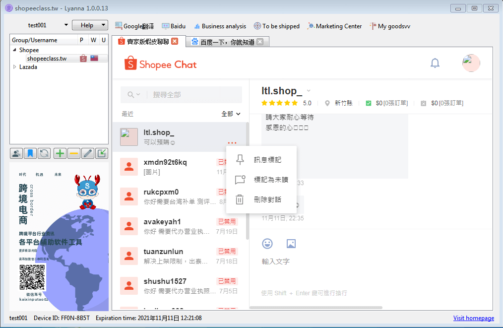This screenshot has height=328, width=503.
Task: Click the 新竹縣 location label
Action: pyautogui.click(x=344, y=103)
